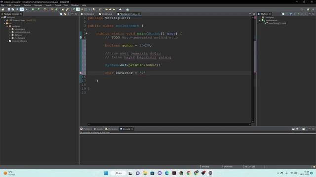Open Package Explorer view menu icon
316x177 pixels.
69,14
